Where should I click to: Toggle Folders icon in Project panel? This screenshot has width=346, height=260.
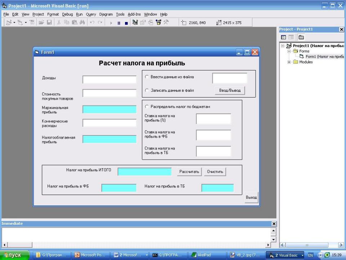pyautogui.click(x=301, y=37)
